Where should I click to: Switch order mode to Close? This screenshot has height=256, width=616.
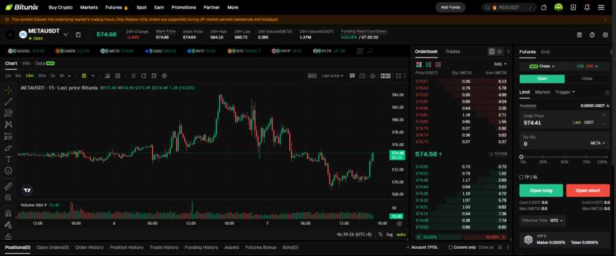(x=587, y=79)
